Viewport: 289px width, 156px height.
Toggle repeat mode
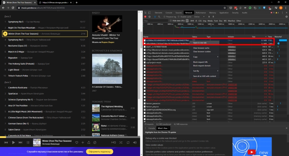[x=128, y=142]
